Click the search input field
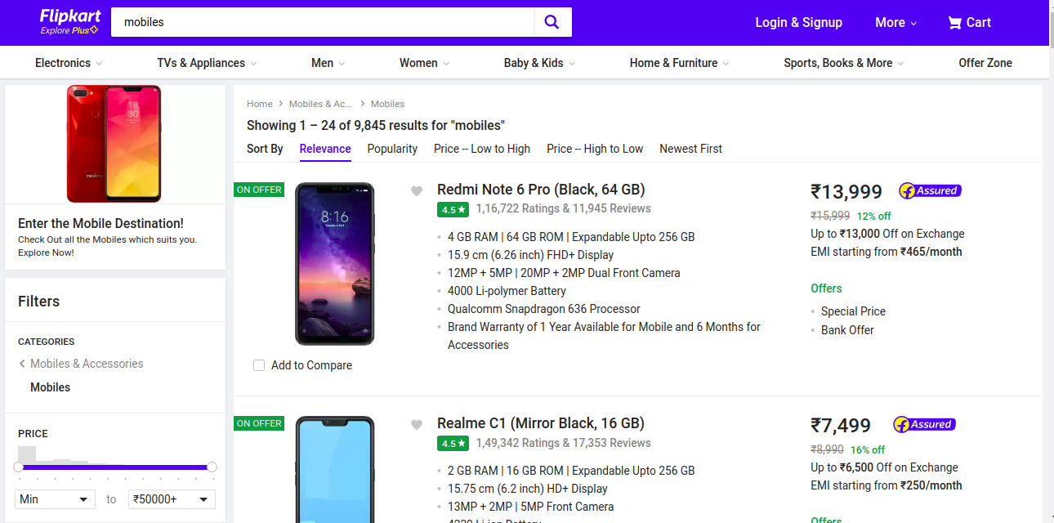The height and width of the screenshot is (523, 1054). coord(322,22)
